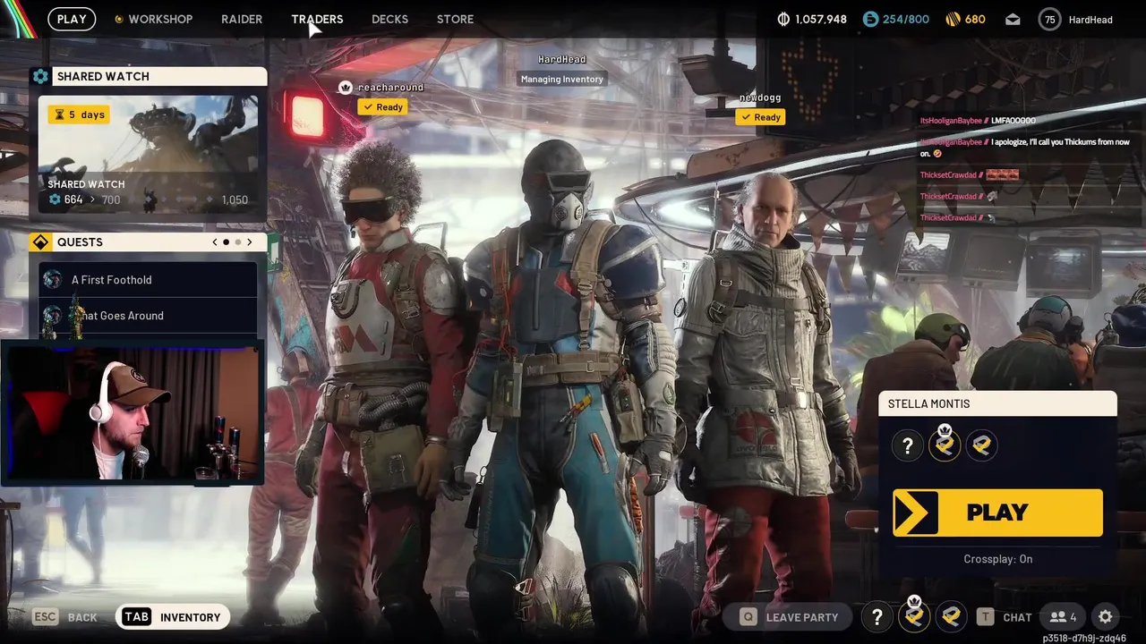This screenshot has height=644, width=1146.
Task: Click reacharound's Ready status badge
Action: (383, 106)
